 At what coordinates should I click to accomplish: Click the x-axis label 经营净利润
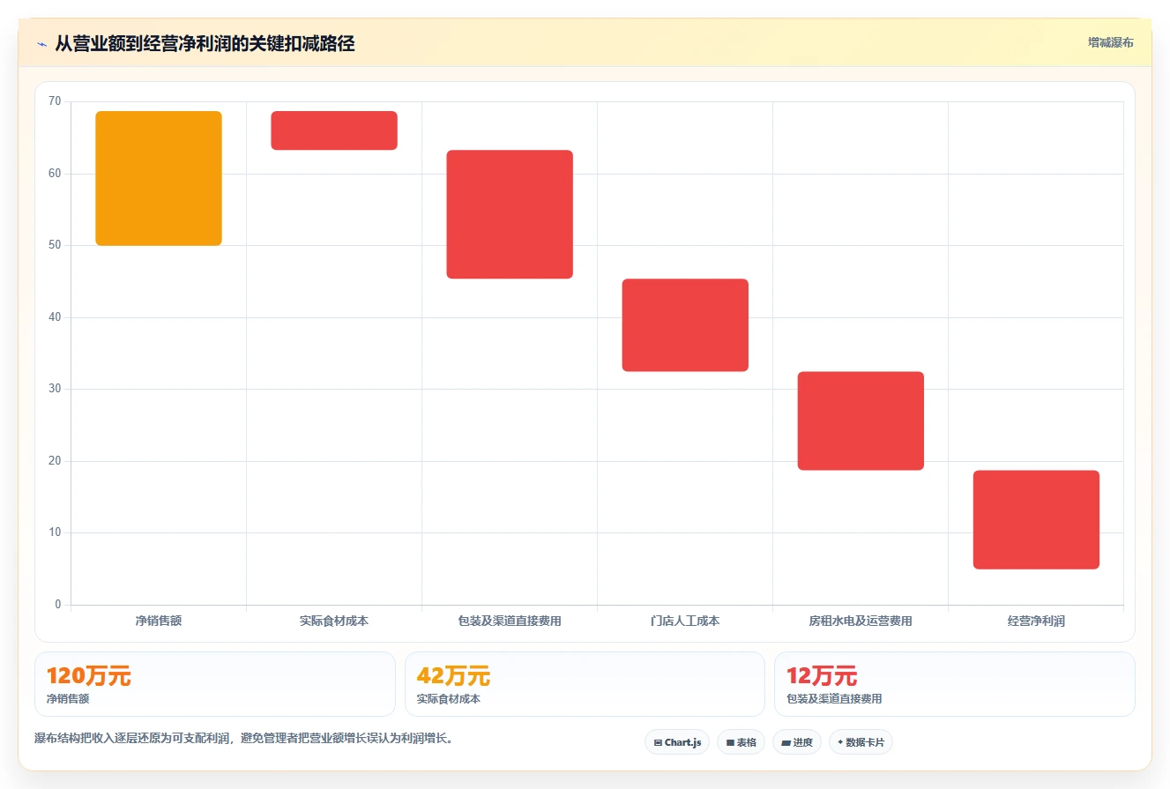[1036, 621]
